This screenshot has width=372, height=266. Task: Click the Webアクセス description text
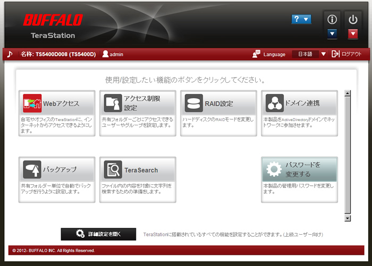pyautogui.click(x=56, y=125)
